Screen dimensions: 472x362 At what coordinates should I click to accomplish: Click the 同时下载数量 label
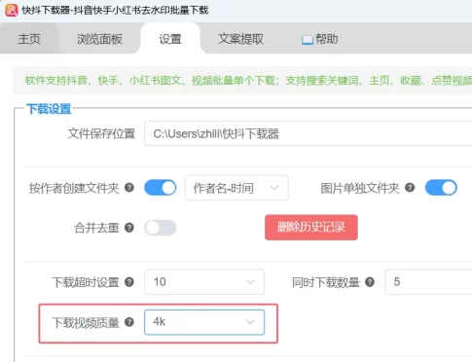click(x=326, y=282)
